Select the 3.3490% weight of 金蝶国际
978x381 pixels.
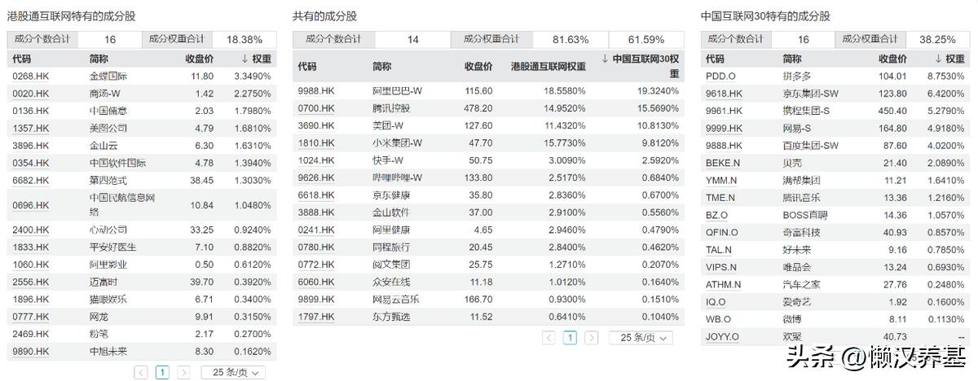coord(253,76)
